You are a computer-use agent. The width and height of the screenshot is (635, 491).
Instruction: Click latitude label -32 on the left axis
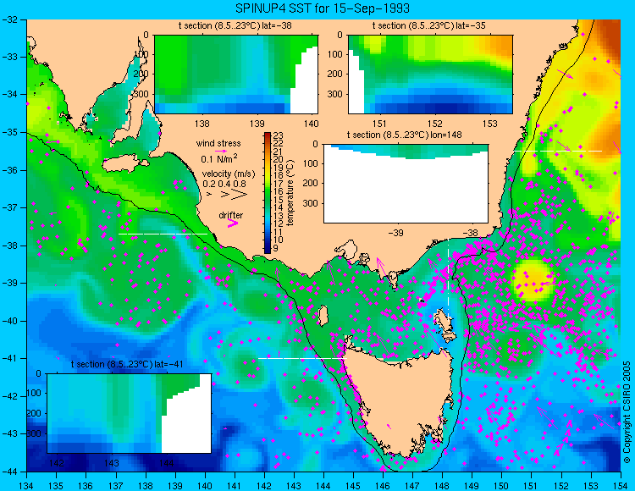pos(9,19)
